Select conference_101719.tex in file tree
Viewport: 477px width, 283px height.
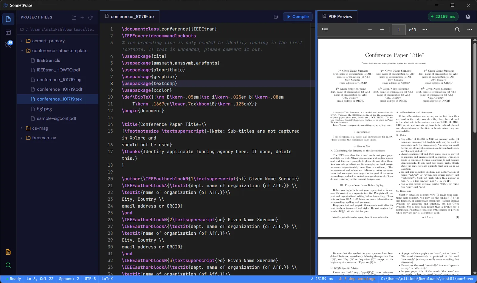57,99
